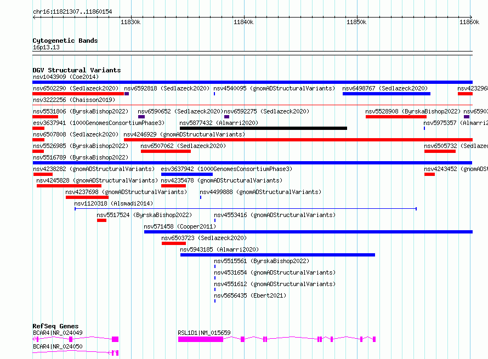Open nsv6502290 (Sedlazeck2020) variant label

76,88
